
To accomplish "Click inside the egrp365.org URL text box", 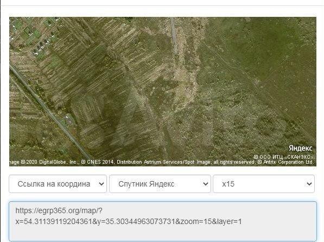I will [x=163, y=221].
